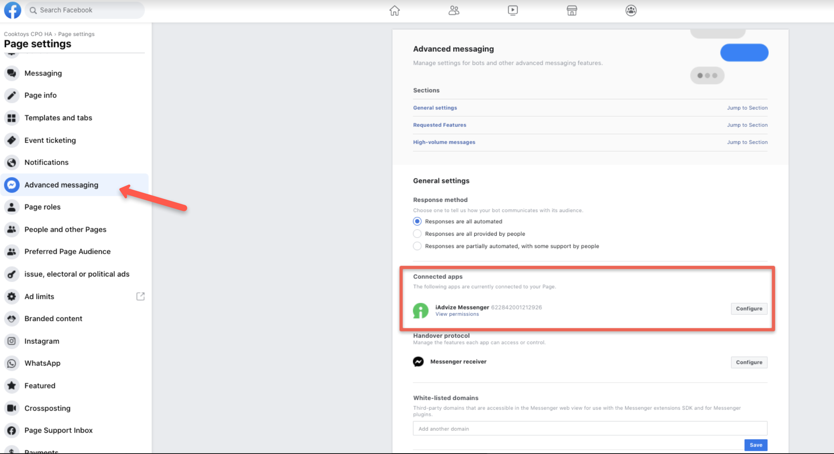Click the Search Facebook field
The height and width of the screenshot is (454, 834).
coord(85,10)
